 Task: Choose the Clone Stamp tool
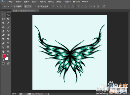tap(3, 31)
